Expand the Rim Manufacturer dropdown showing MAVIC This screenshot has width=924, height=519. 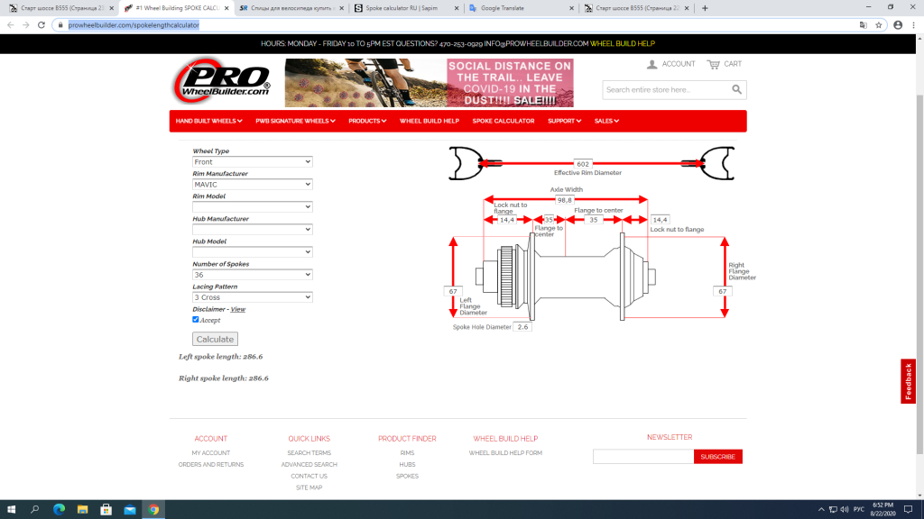[x=252, y=185]
